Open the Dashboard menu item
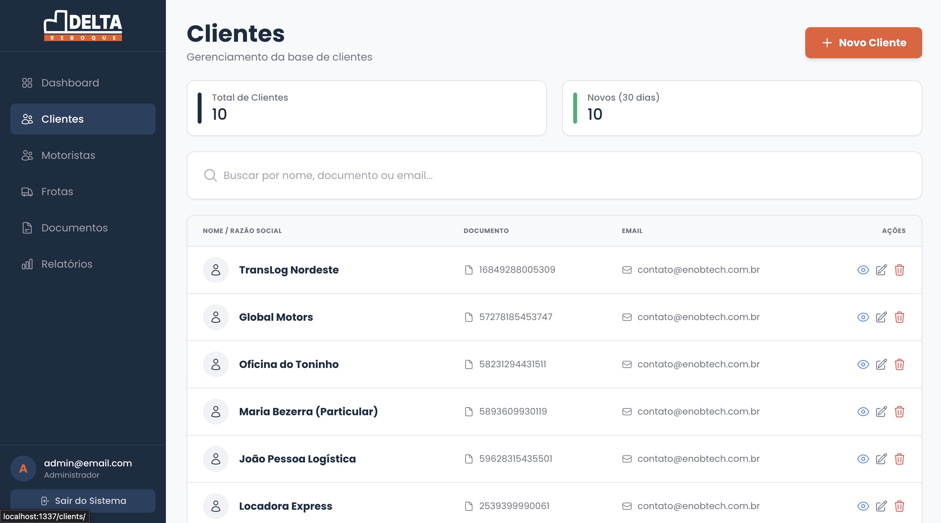 coord(70,83)
